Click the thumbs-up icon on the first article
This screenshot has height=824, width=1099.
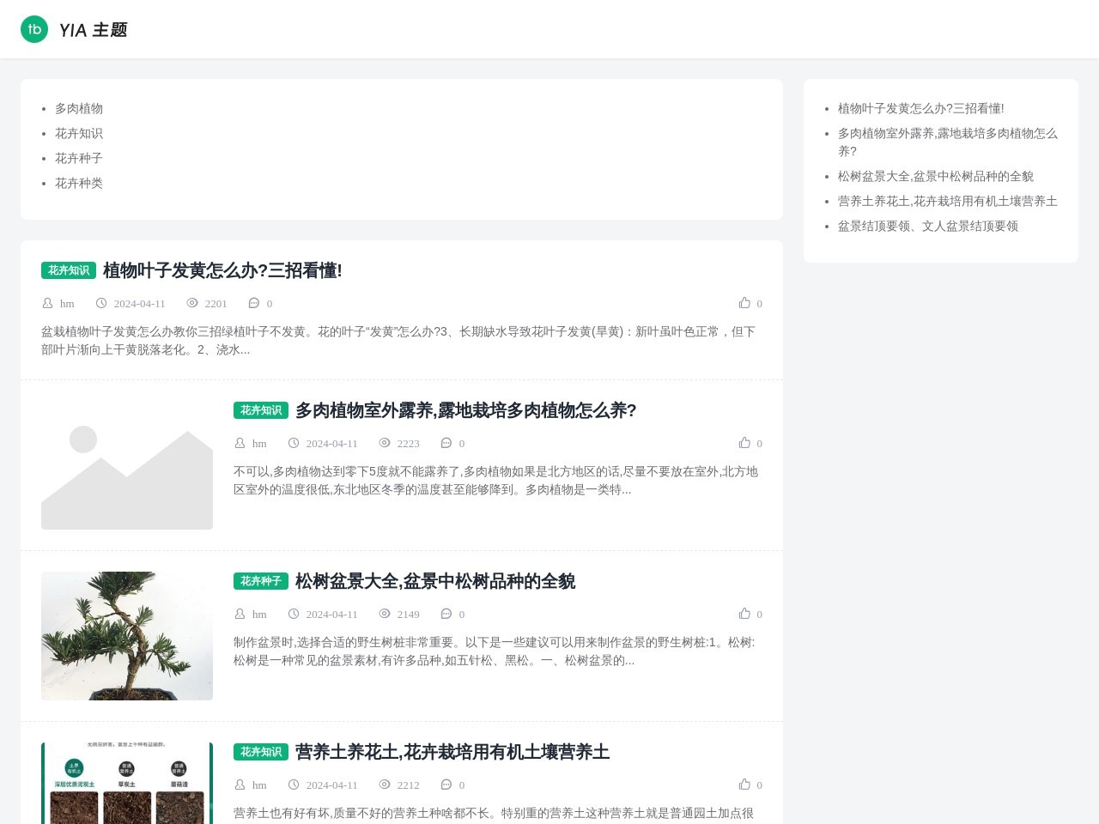pos(745,303)
